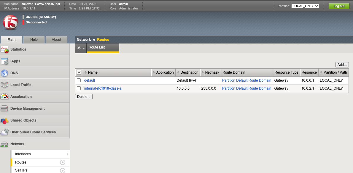Sort by the Application column arrows
The width and height of the screenshot is (353, 173).
point(154,72)
